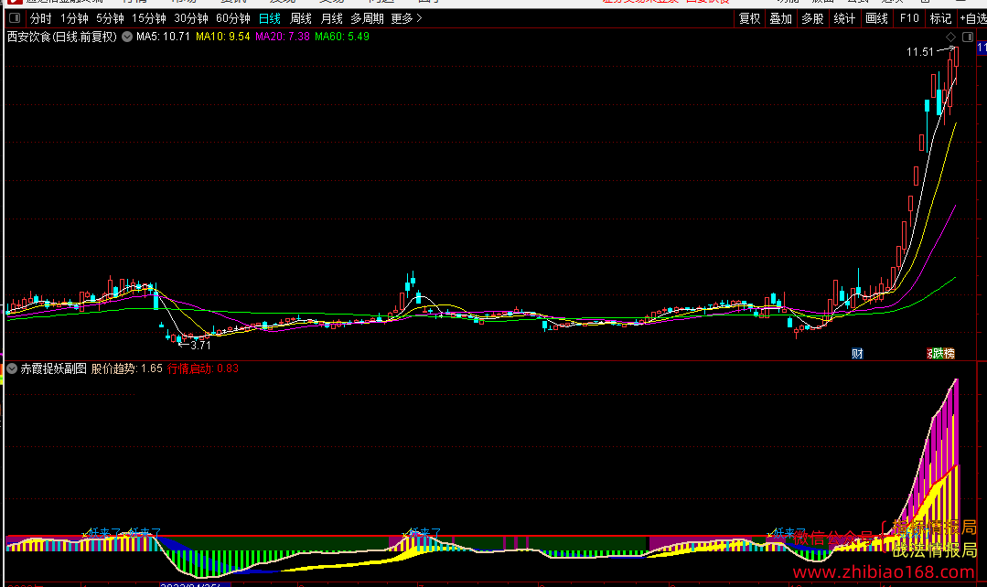This screenshot has height=587, width=987.
Task: Add stock with +自选 button
Action: point(973,18)
